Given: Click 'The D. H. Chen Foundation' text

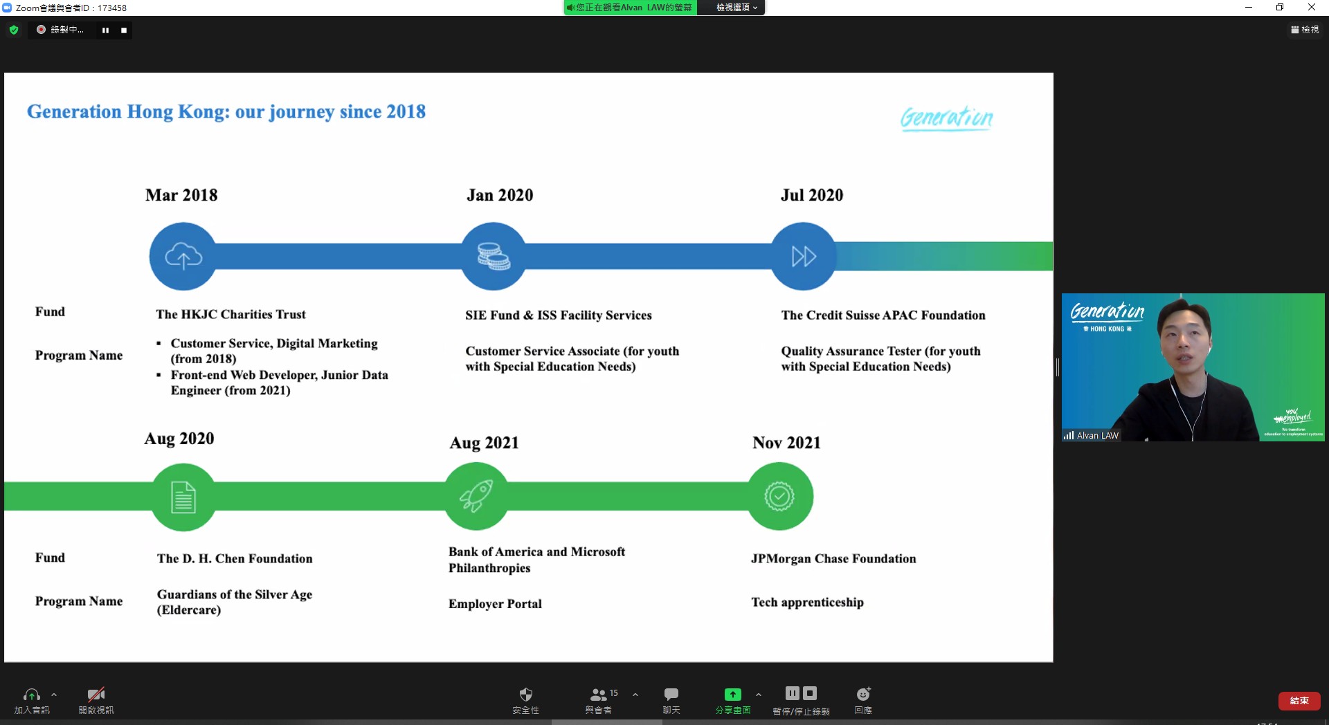Looking at the screenshot, I should pyautogui.click(x=235, y=559).
